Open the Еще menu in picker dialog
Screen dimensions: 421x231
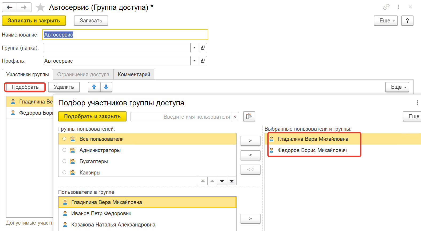412,116
